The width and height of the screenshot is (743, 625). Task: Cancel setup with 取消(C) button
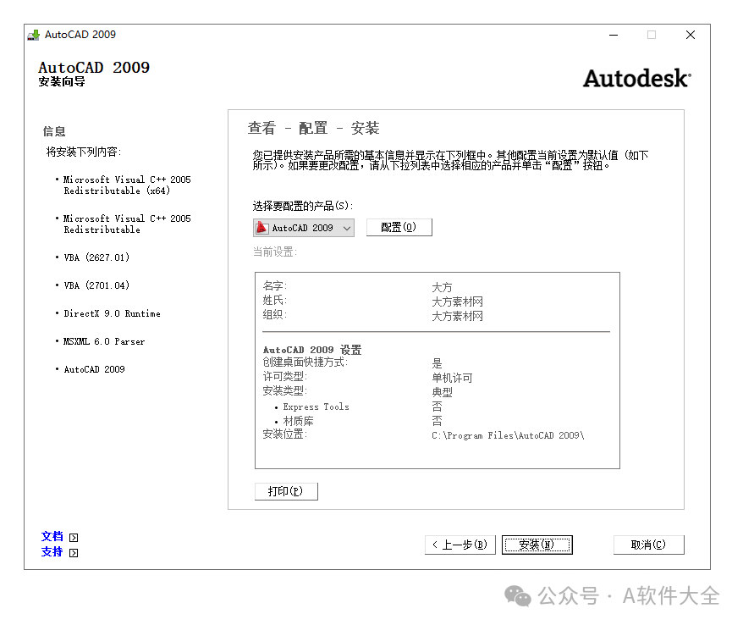click(649, 545)
